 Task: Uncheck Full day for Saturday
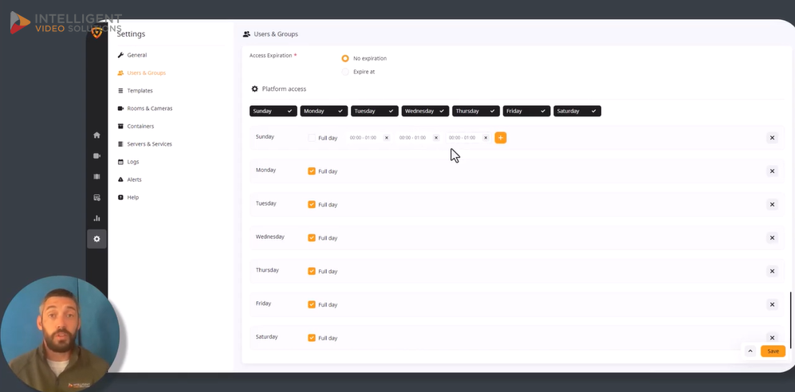tap(312, 338)
